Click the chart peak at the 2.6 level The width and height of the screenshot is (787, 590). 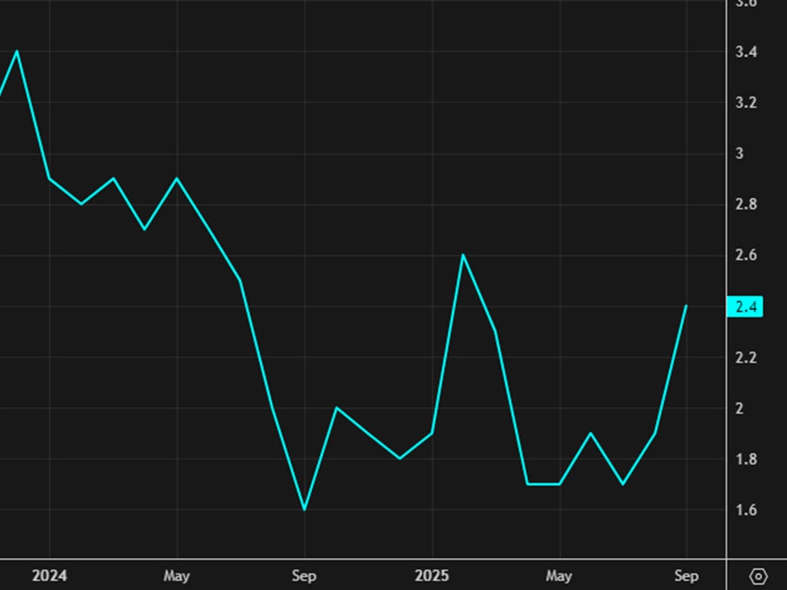click(464, 255)
